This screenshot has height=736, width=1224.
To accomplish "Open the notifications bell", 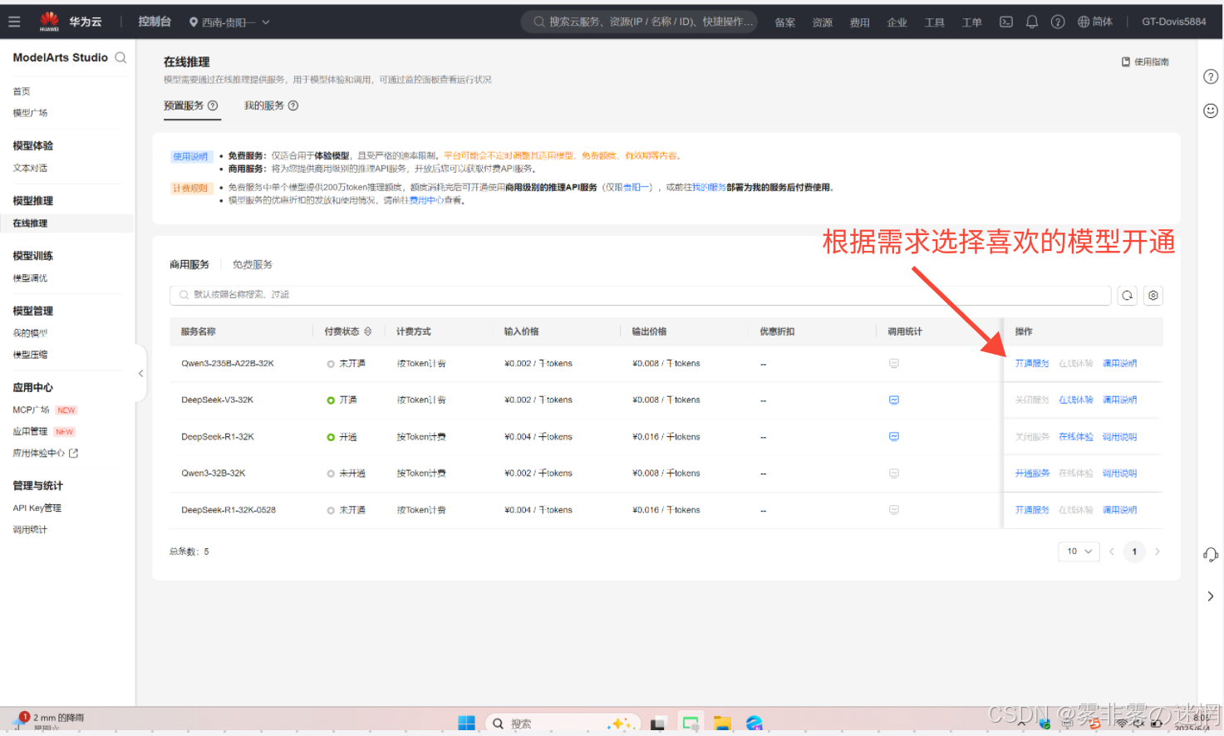I will pos(1032,22).
